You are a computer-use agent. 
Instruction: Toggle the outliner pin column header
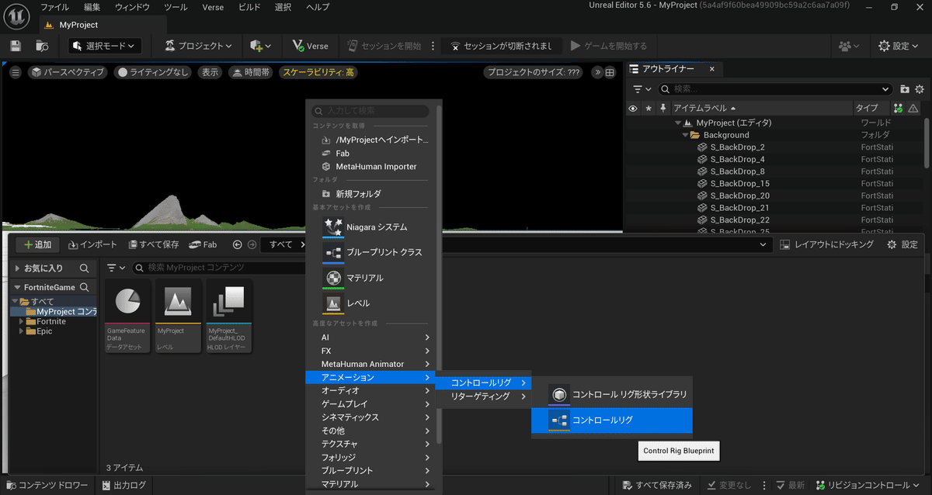[663, 108]
